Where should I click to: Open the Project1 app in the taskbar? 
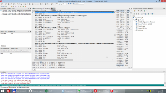(x=117, y=91)
